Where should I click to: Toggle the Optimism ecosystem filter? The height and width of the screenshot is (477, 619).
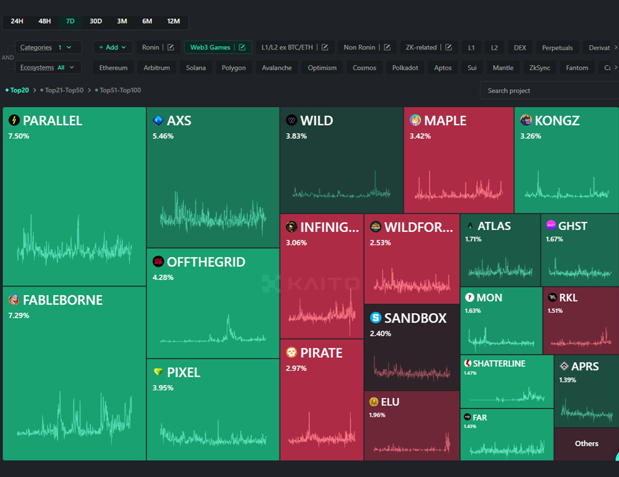[322, 68]
